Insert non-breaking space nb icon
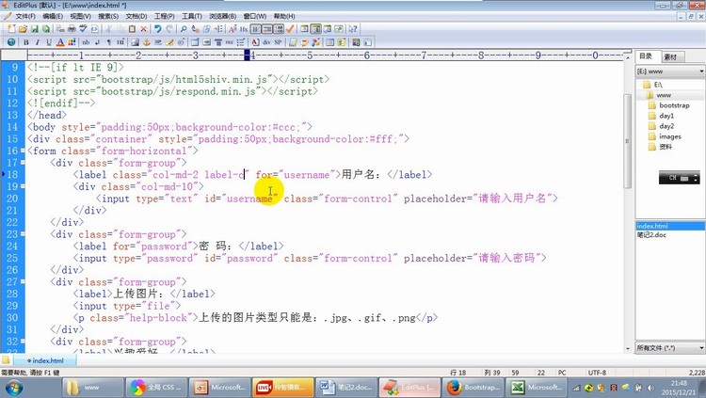 tap(86, 42)
